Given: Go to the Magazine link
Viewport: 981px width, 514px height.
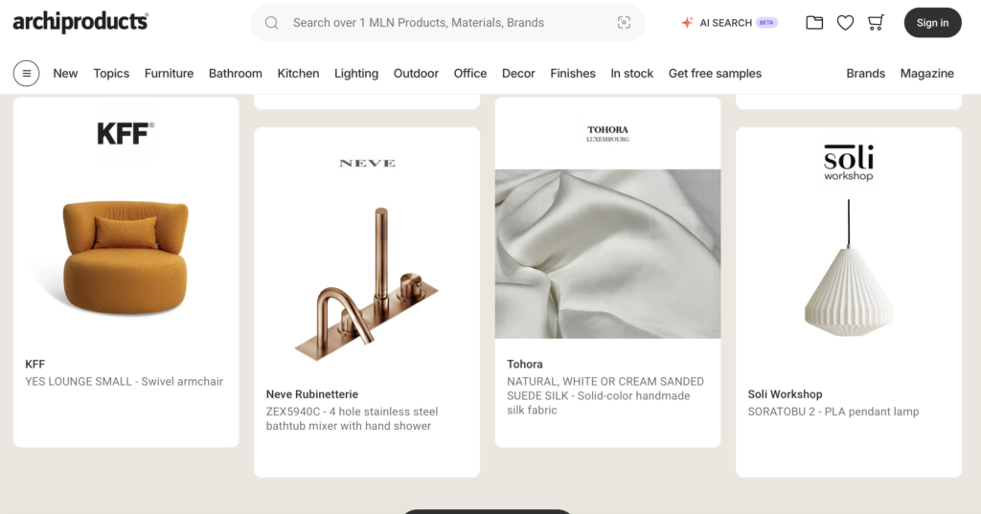Looking at the screenshot, I should pyautogui.click(x=926, y=74).
